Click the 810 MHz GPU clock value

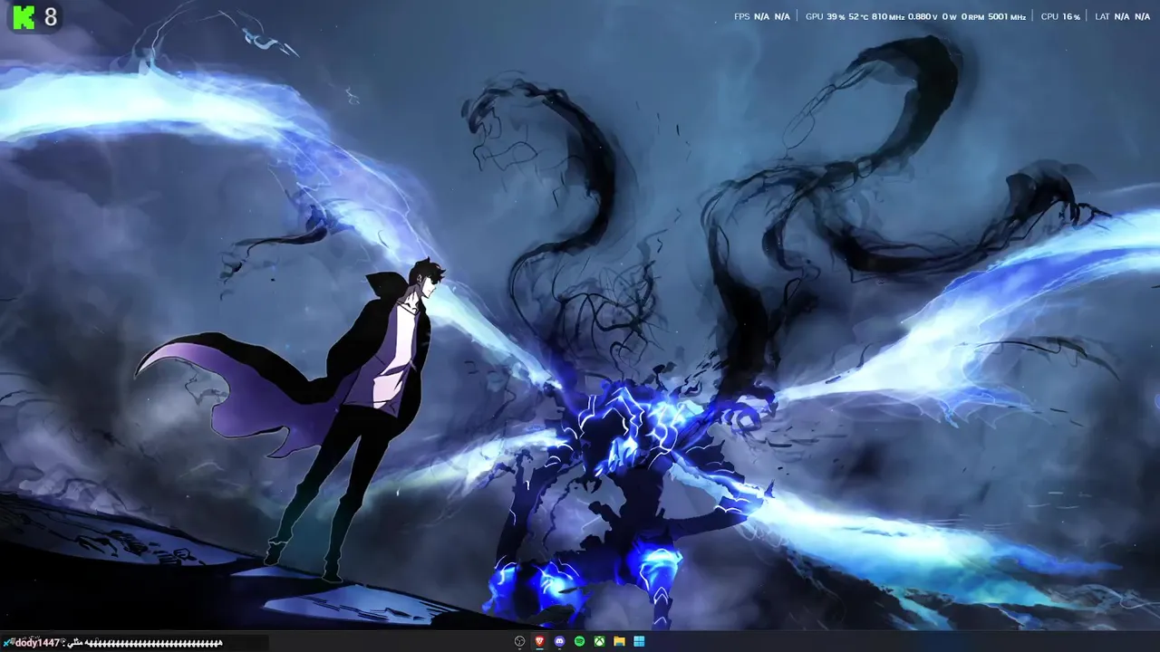887,16
